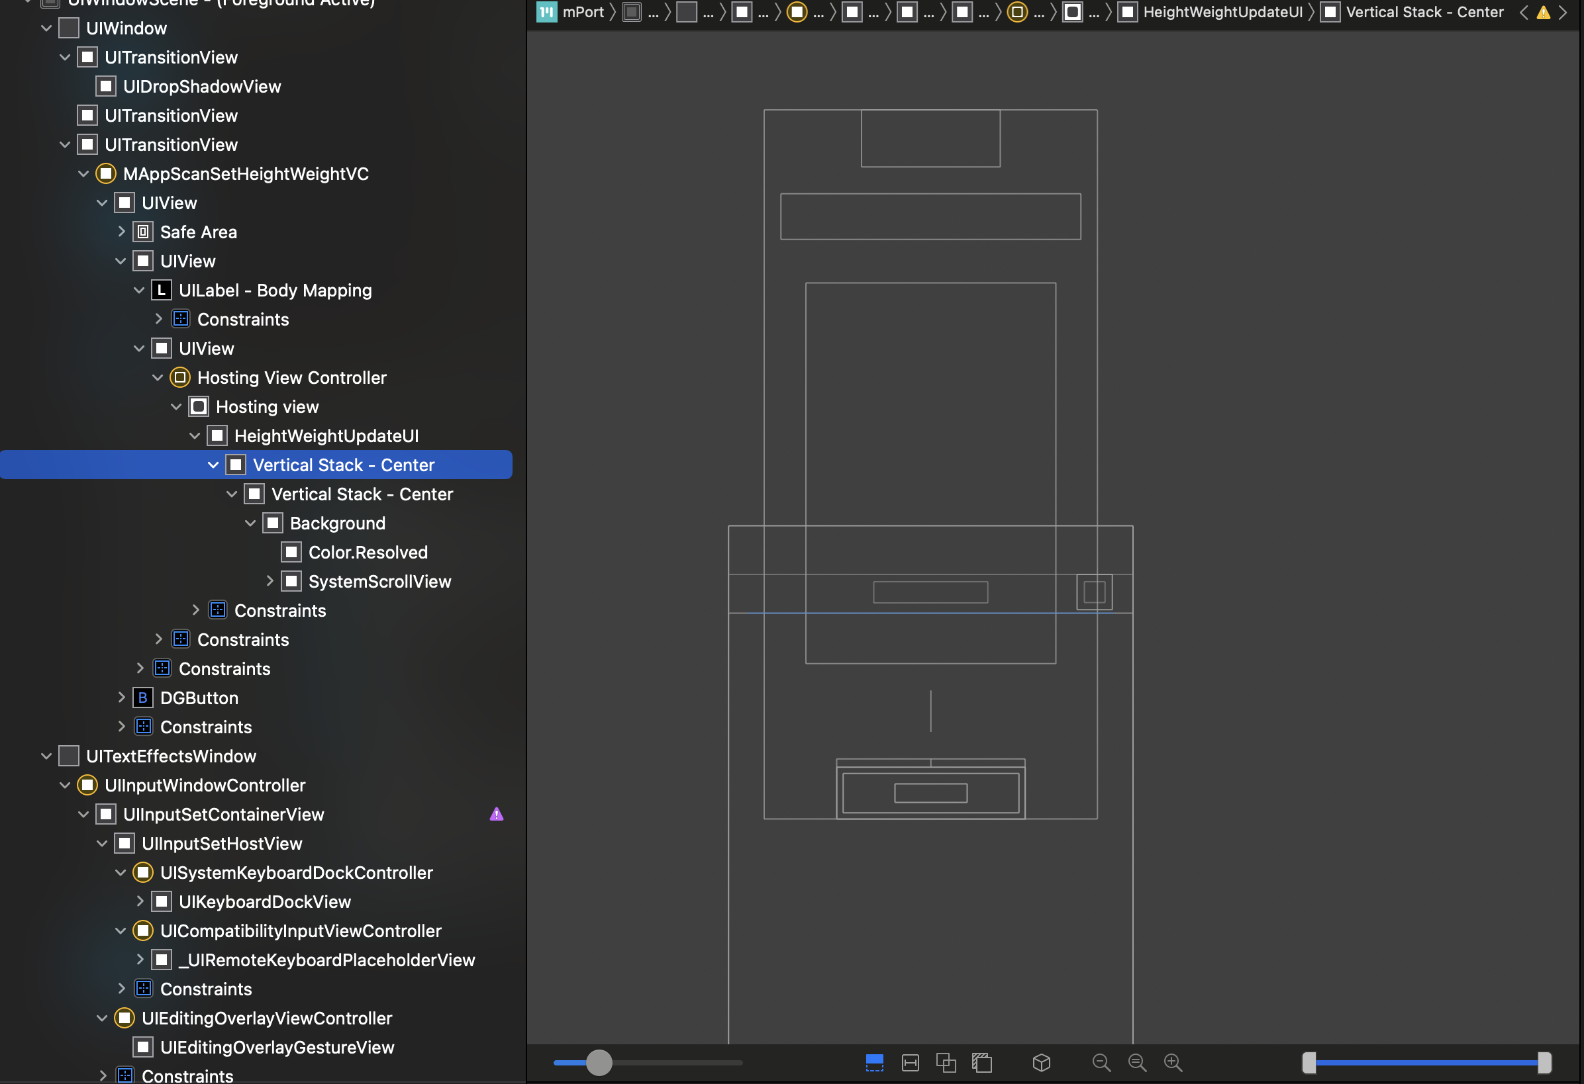Click the zoom in magnifier icon
Screen dimensions: 1584x1084
tap(1173, 1062)
